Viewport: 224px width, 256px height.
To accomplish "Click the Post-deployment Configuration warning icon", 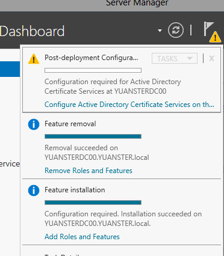I will (x=34, y=59).
